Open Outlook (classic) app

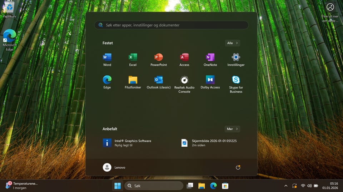159,82
